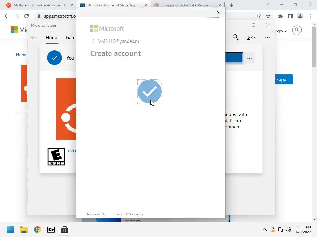
Task: Click the blue button in Microsoft Store banner
Action: pos(234,58)
